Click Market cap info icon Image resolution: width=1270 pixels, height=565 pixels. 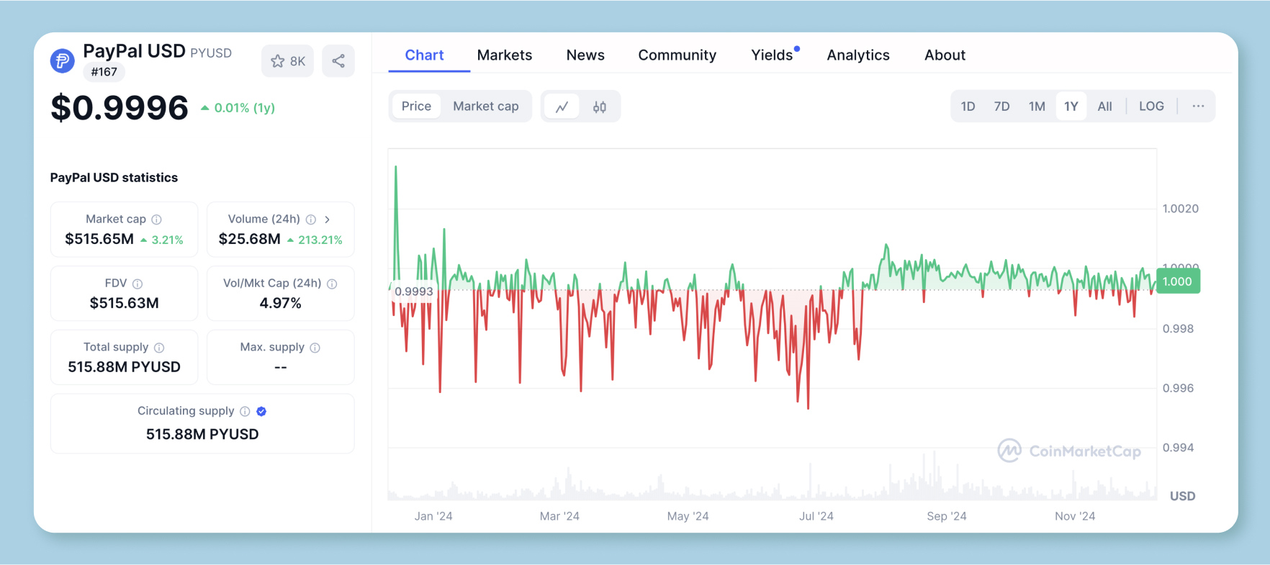point(157,220)
